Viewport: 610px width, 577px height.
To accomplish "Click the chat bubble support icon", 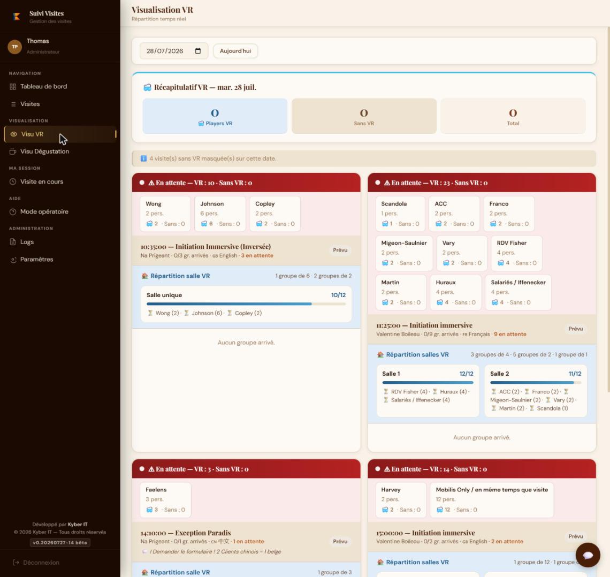I will (588, 555).
